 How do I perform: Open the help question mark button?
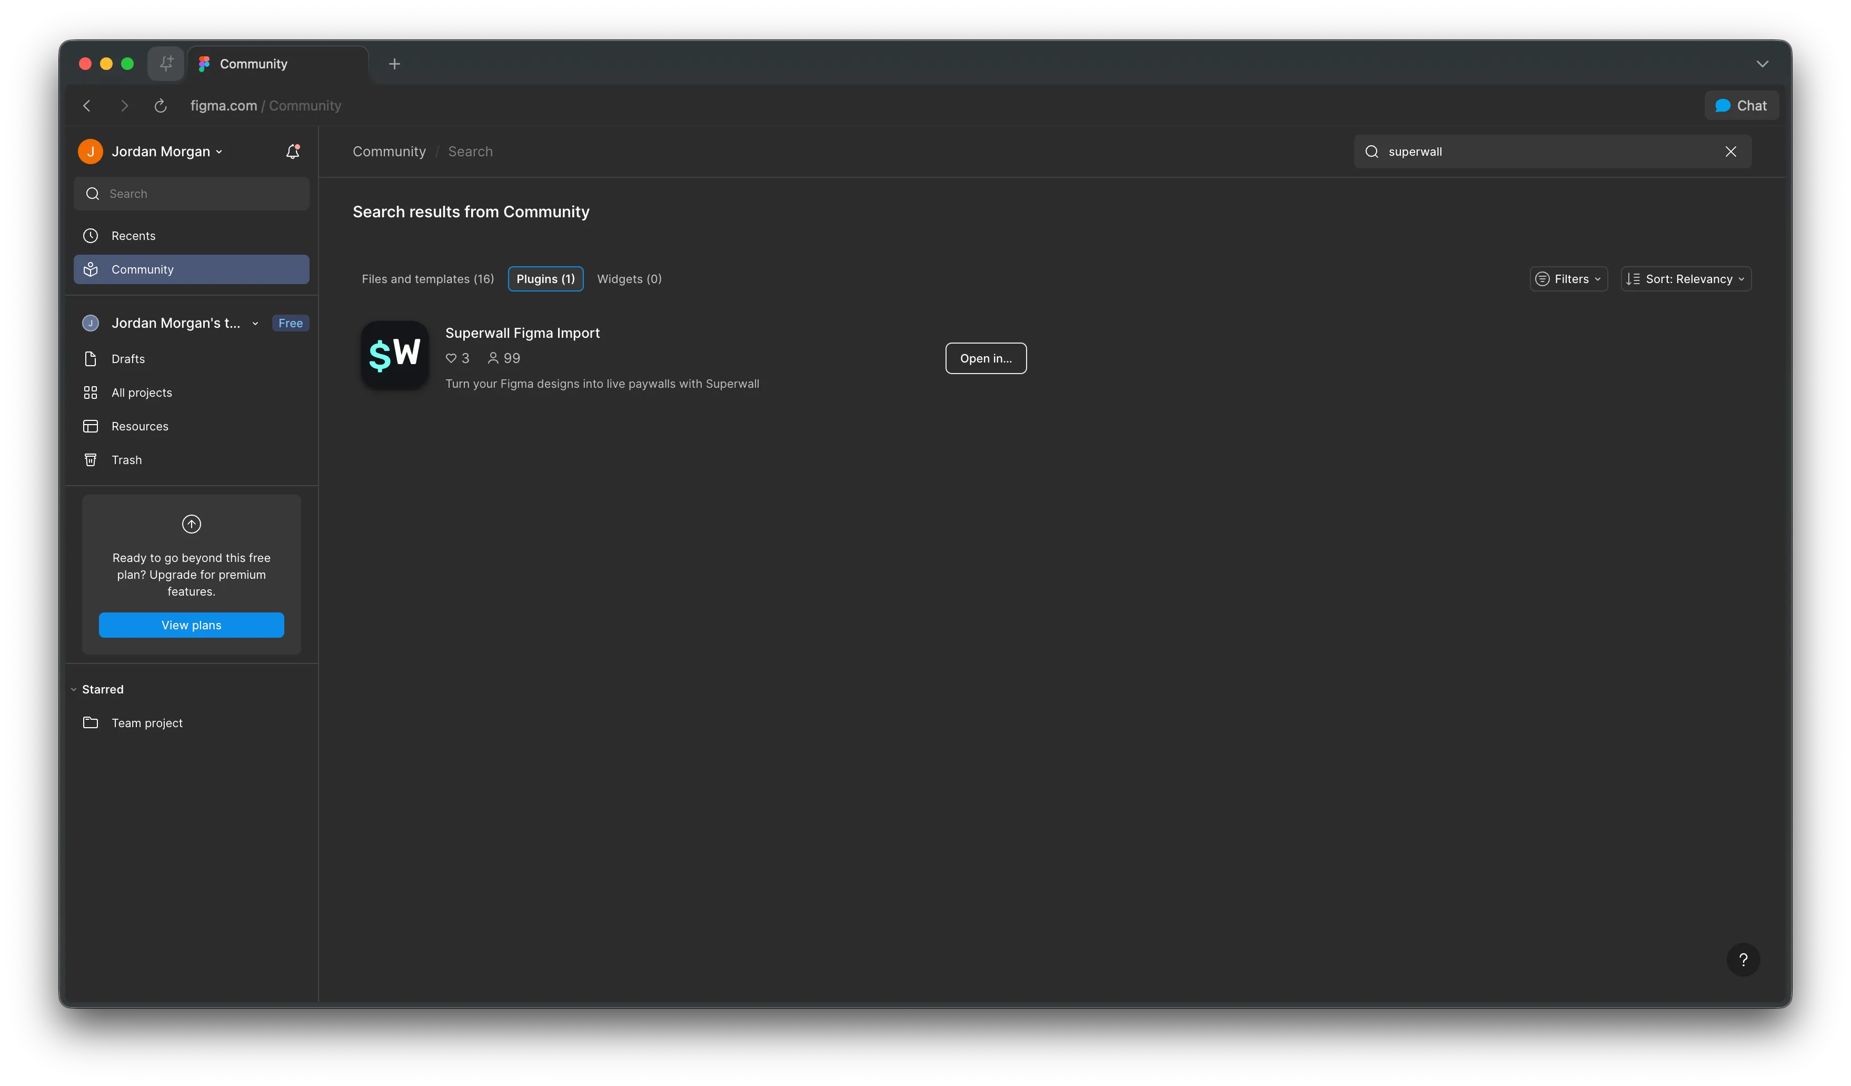point(1743,960)
